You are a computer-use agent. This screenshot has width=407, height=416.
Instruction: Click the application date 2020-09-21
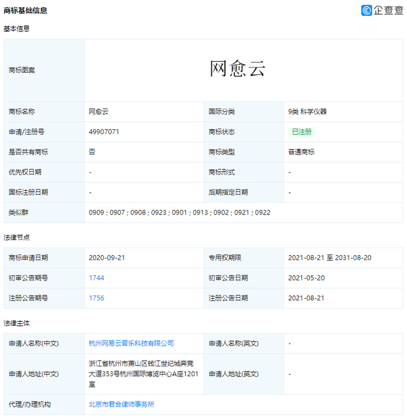pyautogui.click(x=106, y=258)
